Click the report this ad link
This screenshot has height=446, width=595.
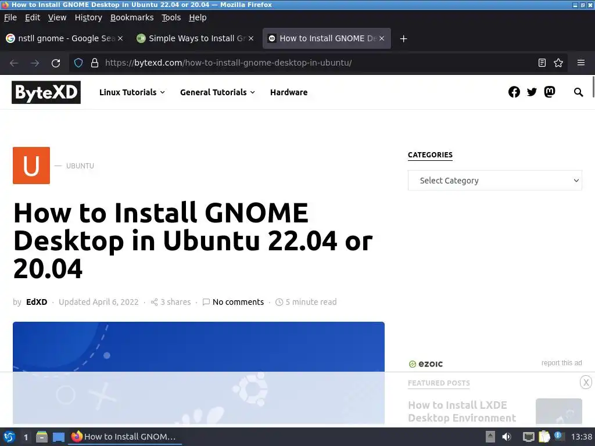pos(561,363)
